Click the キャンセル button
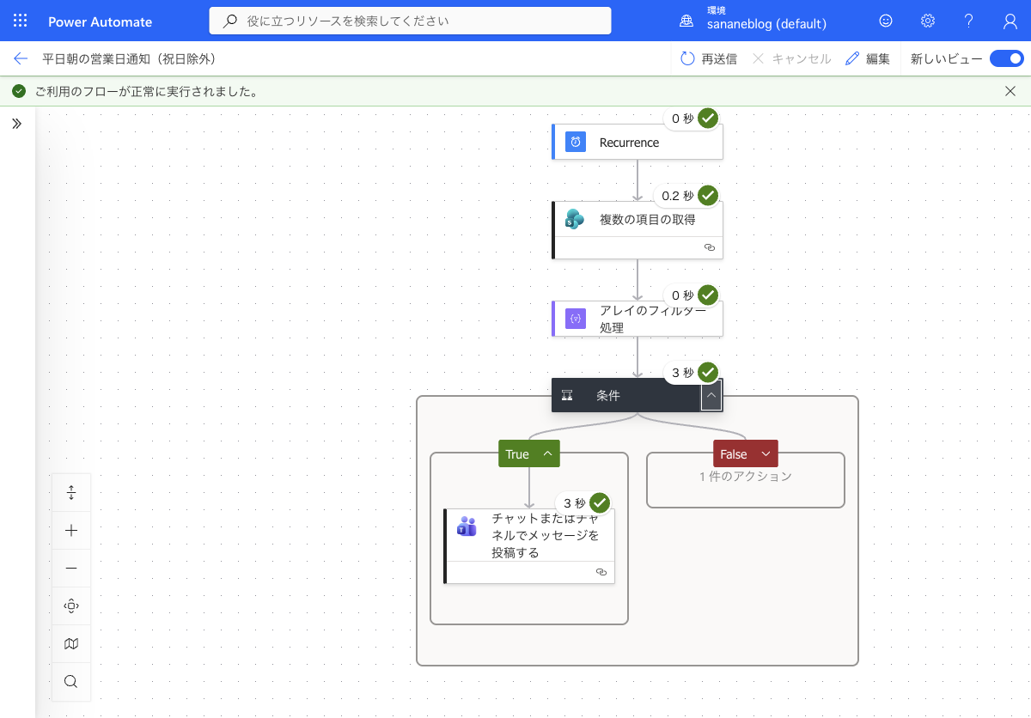Viewport: 1031px width, 718px height. pyautogui.click(x=791, y=58)
